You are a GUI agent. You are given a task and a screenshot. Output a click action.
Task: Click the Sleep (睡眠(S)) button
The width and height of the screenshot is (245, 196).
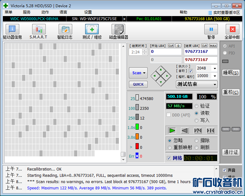[x=231, y=73]
